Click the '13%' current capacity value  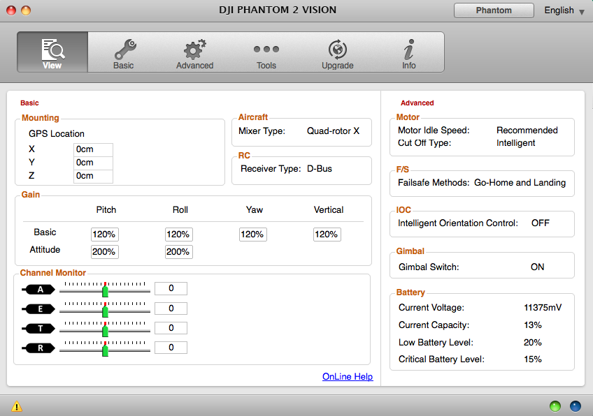tap(532, 325)
